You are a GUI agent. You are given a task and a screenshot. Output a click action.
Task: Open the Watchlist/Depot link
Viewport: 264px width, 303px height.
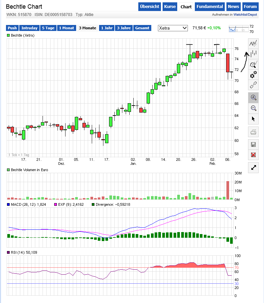245,15
